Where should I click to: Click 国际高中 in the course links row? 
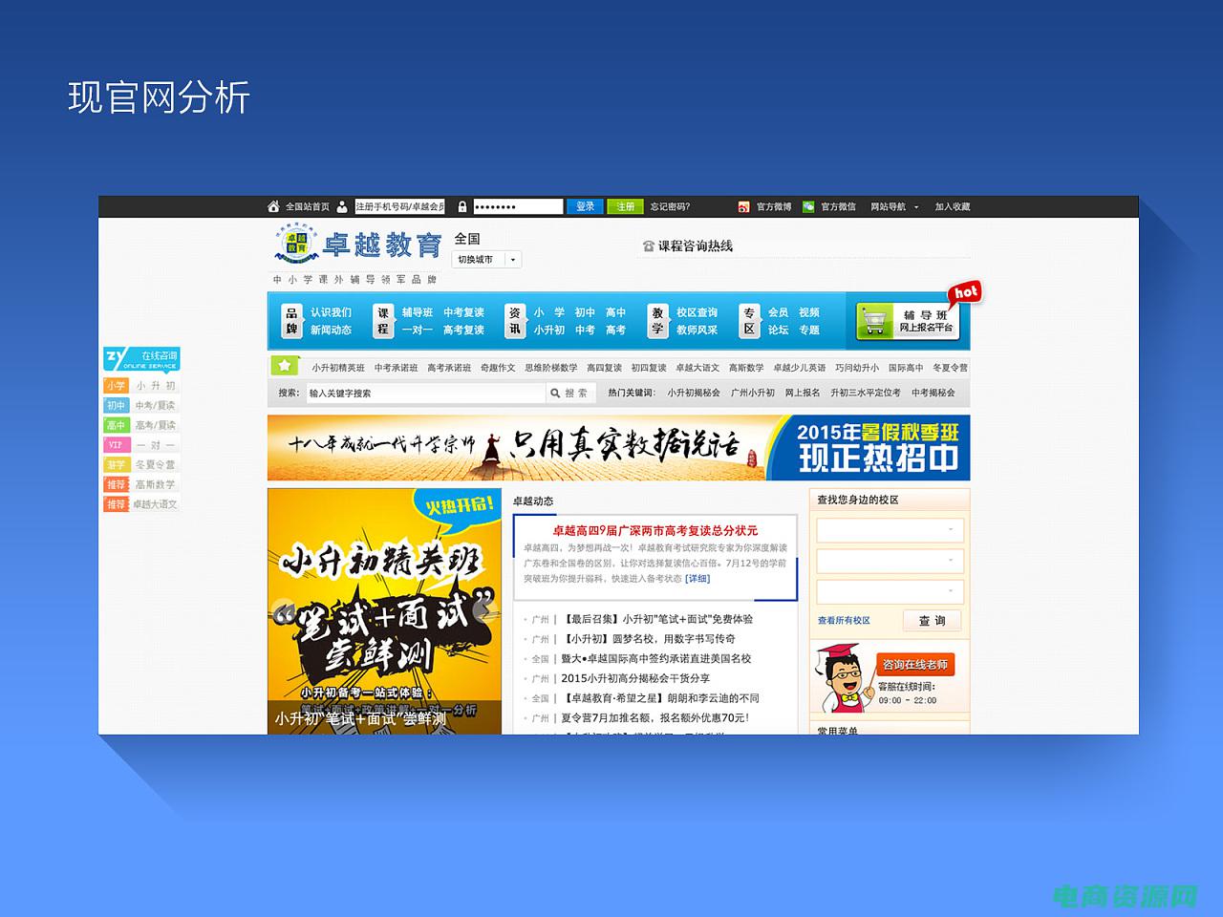click(x=906, y=368)
